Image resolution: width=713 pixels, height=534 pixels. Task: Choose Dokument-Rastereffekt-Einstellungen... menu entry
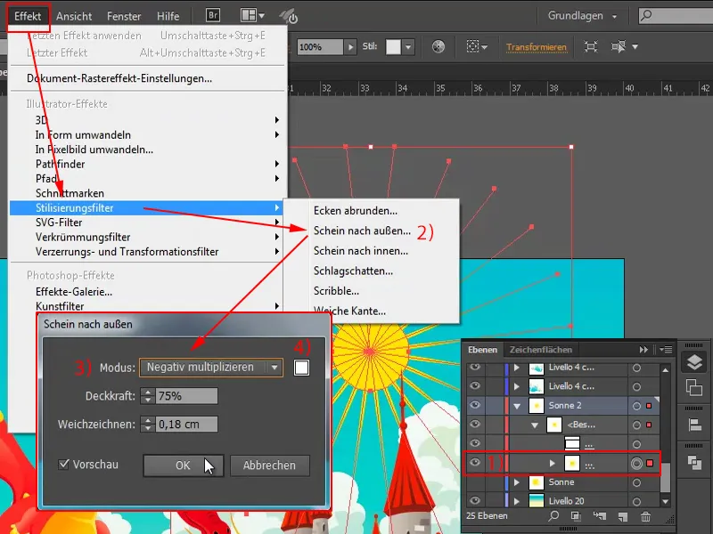119,78
